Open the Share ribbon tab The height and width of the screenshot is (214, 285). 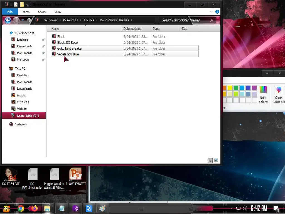42,12
